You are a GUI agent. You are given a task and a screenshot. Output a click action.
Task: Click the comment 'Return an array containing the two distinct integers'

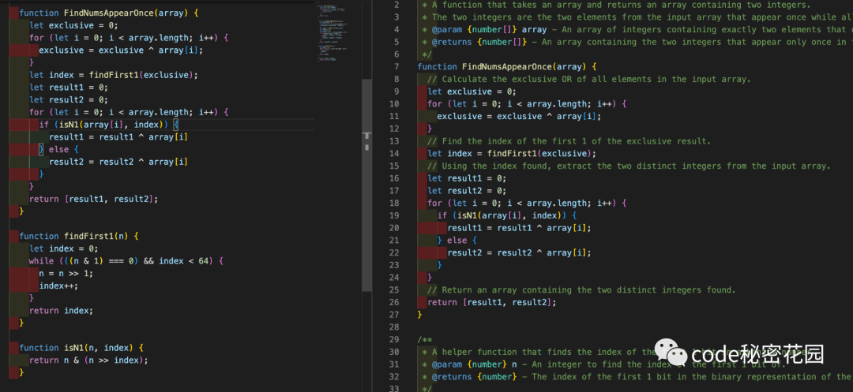click(x=581, y=290)
